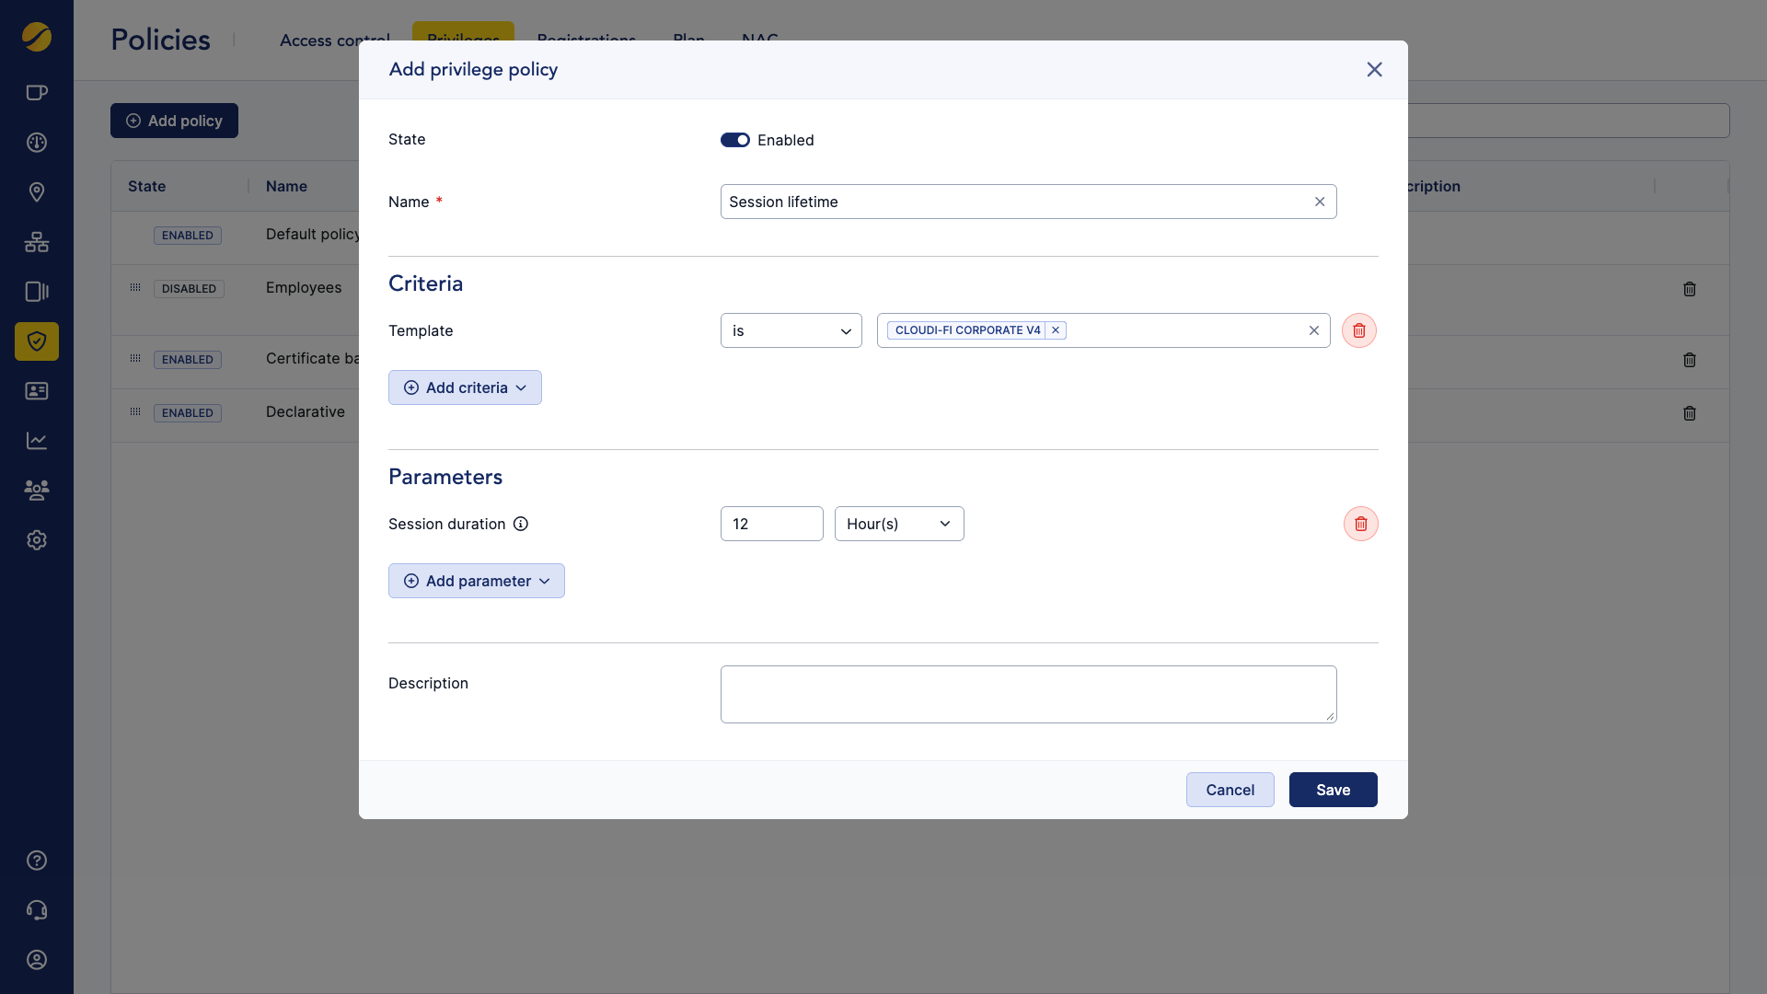
Task: Open the Locations pin sidebar icon
Action: pyautogui.click(x=37, y=192)
